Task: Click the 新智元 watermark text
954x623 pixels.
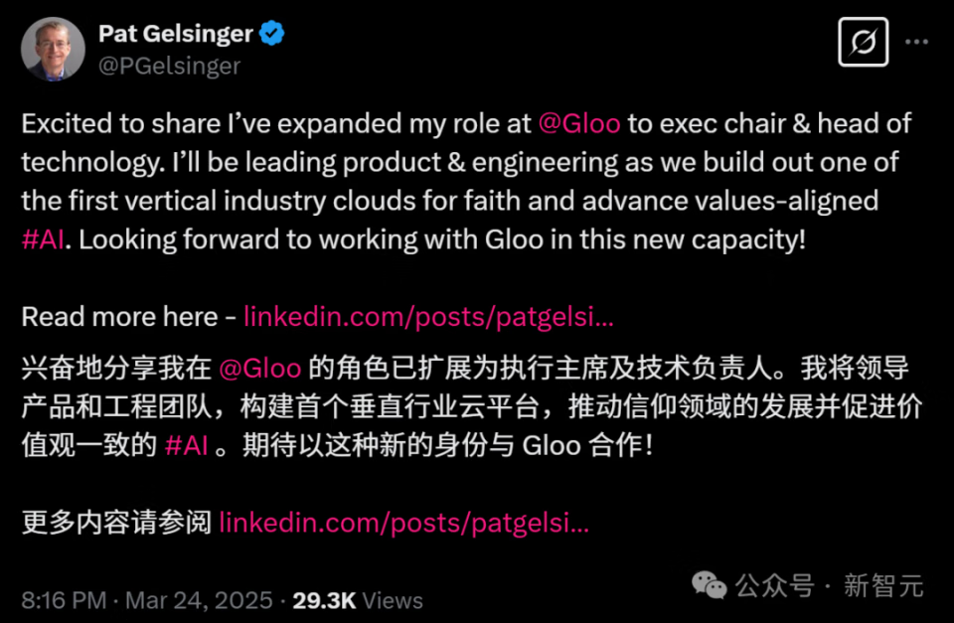Action: tap(883, 585)
